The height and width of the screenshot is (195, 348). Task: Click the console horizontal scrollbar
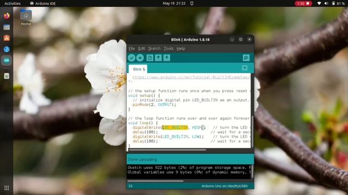click(156, 181)
